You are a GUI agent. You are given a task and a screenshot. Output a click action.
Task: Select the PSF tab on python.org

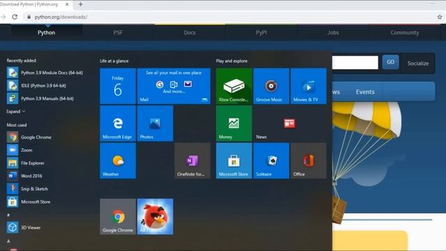pos(118,33)
